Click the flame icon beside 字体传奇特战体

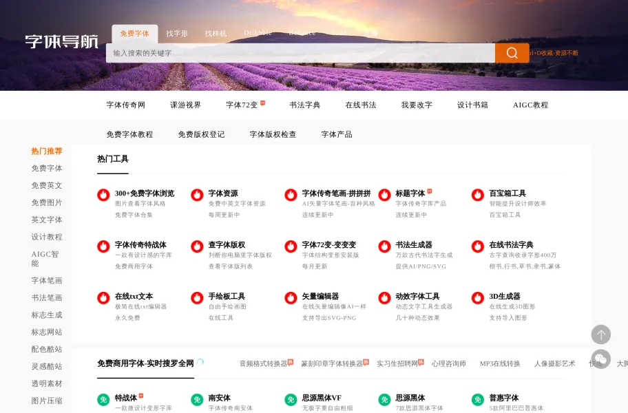pos(103,246)
